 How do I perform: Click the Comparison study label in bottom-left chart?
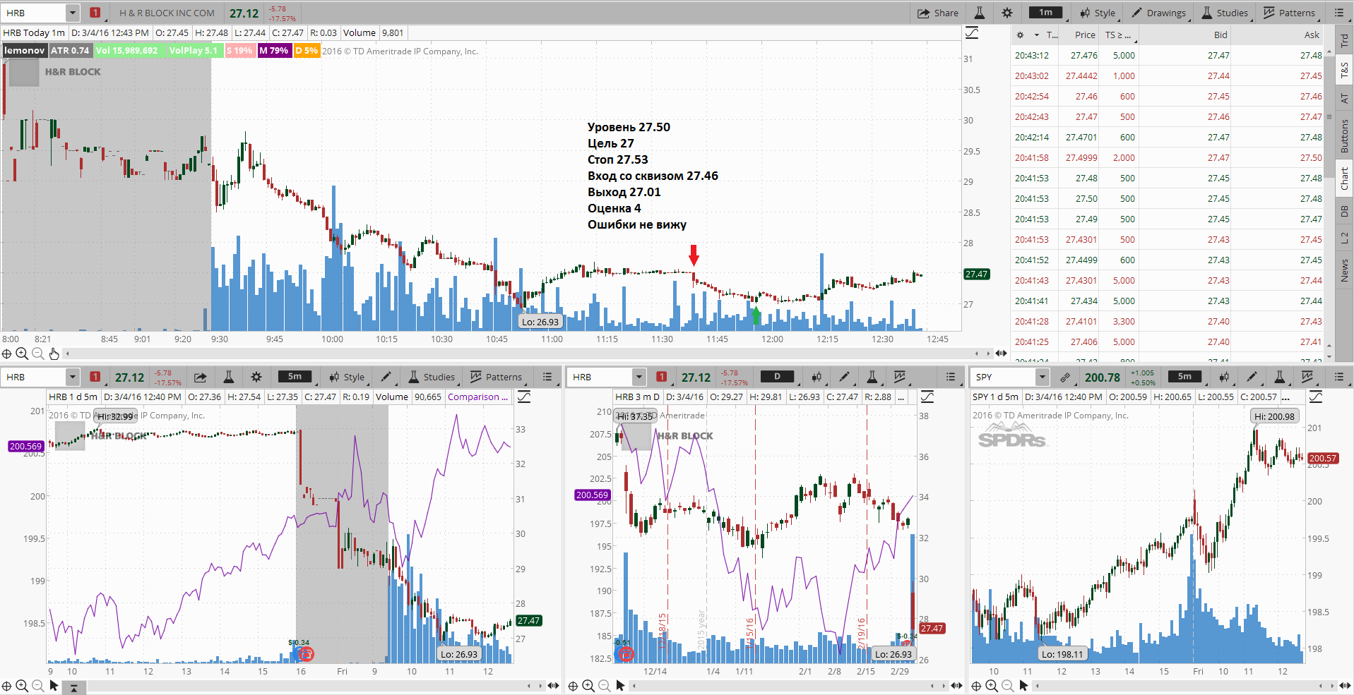[x=478, y=397]
